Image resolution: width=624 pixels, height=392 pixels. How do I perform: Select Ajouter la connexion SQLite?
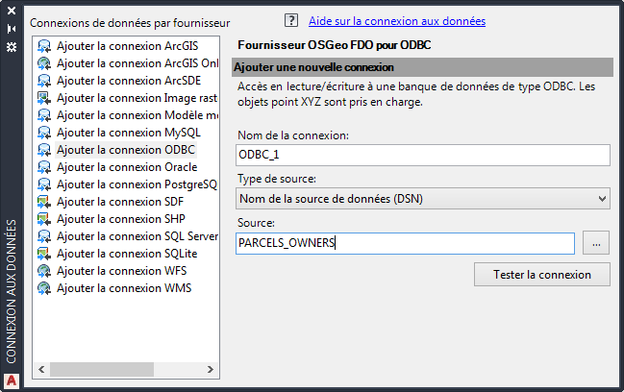126,254
